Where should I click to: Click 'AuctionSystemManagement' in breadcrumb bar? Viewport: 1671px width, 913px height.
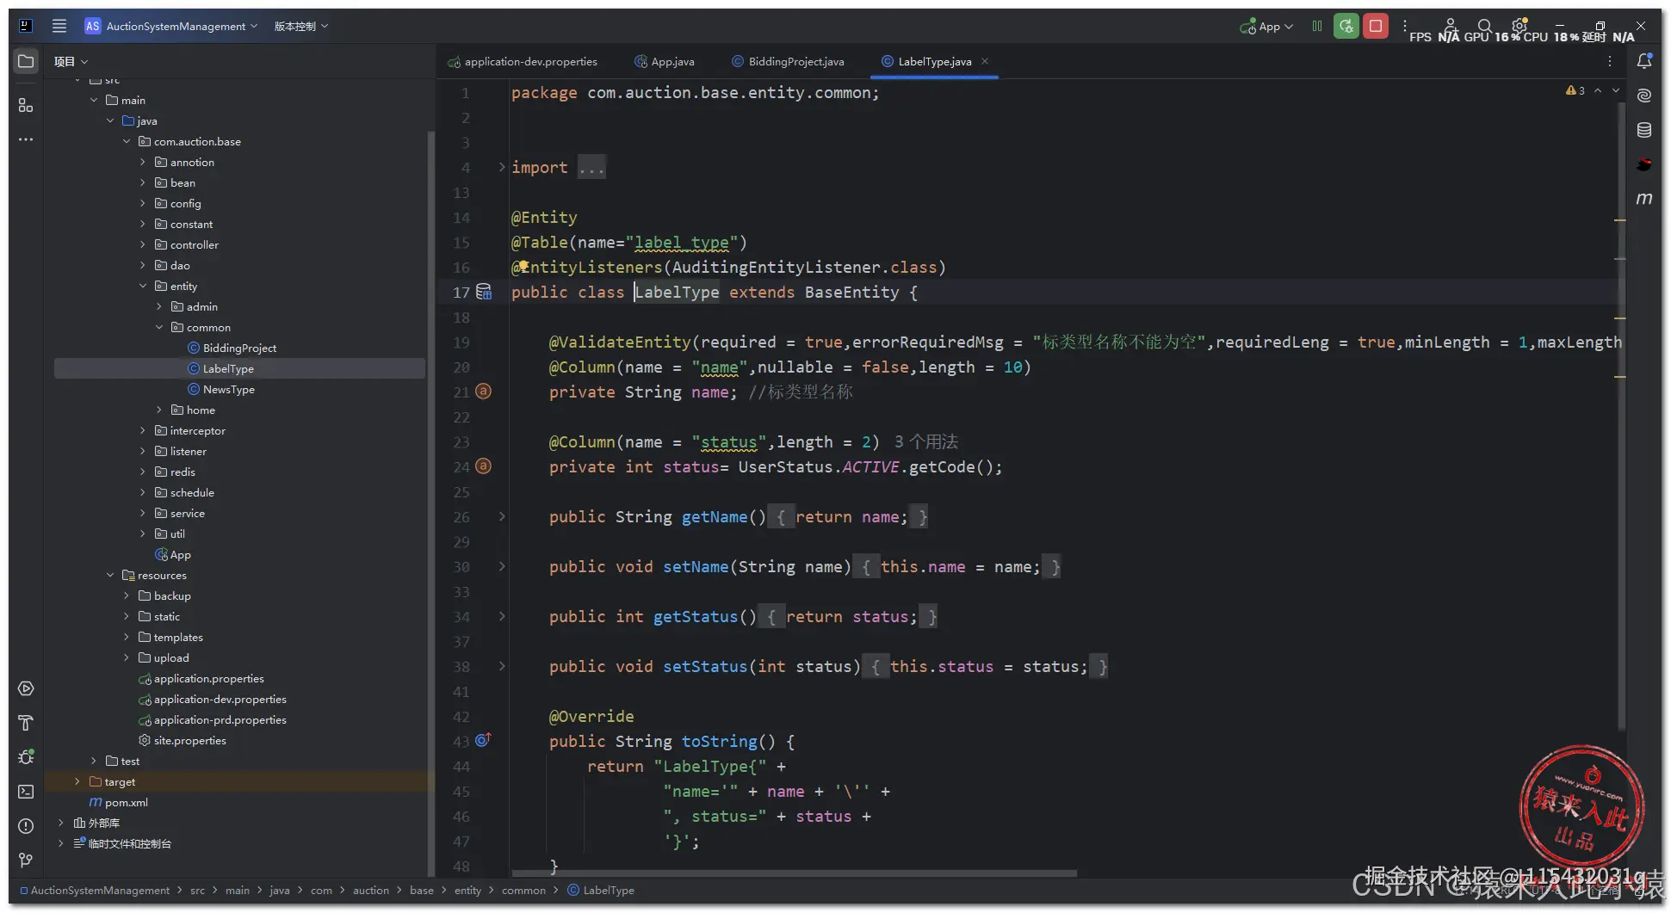100,891
